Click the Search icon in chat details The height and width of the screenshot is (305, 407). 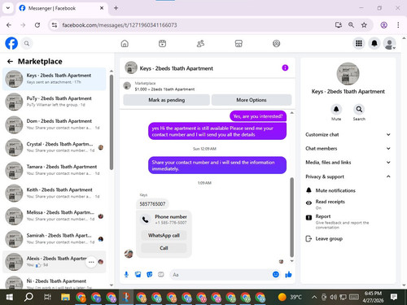click(x=359, y=110)
